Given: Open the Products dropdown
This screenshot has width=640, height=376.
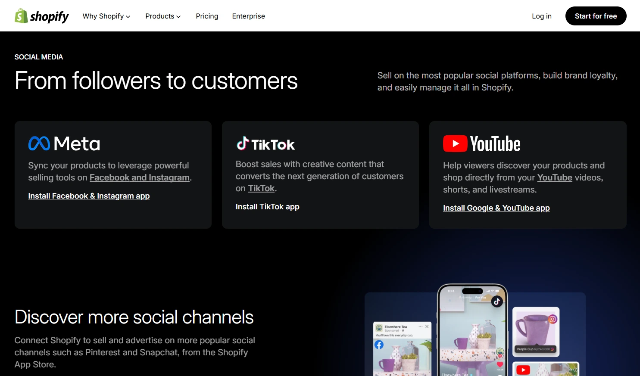Looking at the screenshot, I should click(x=160, y=16).
